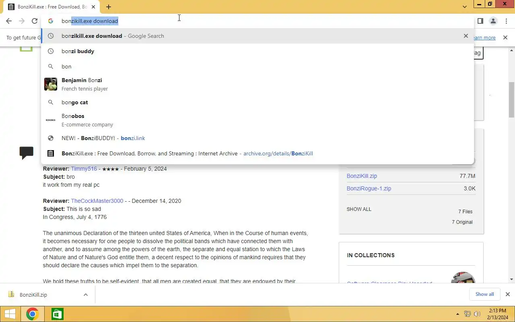The width and height of the screenshot is (515, 322).
Task: Open the Chrome three-dot menu
Action: [x=506, y=21]
